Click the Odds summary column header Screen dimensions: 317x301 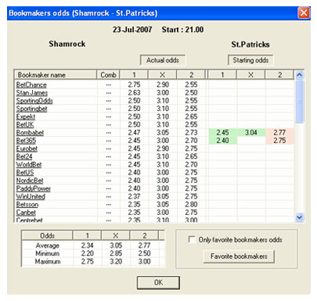[x=47, y=236]
